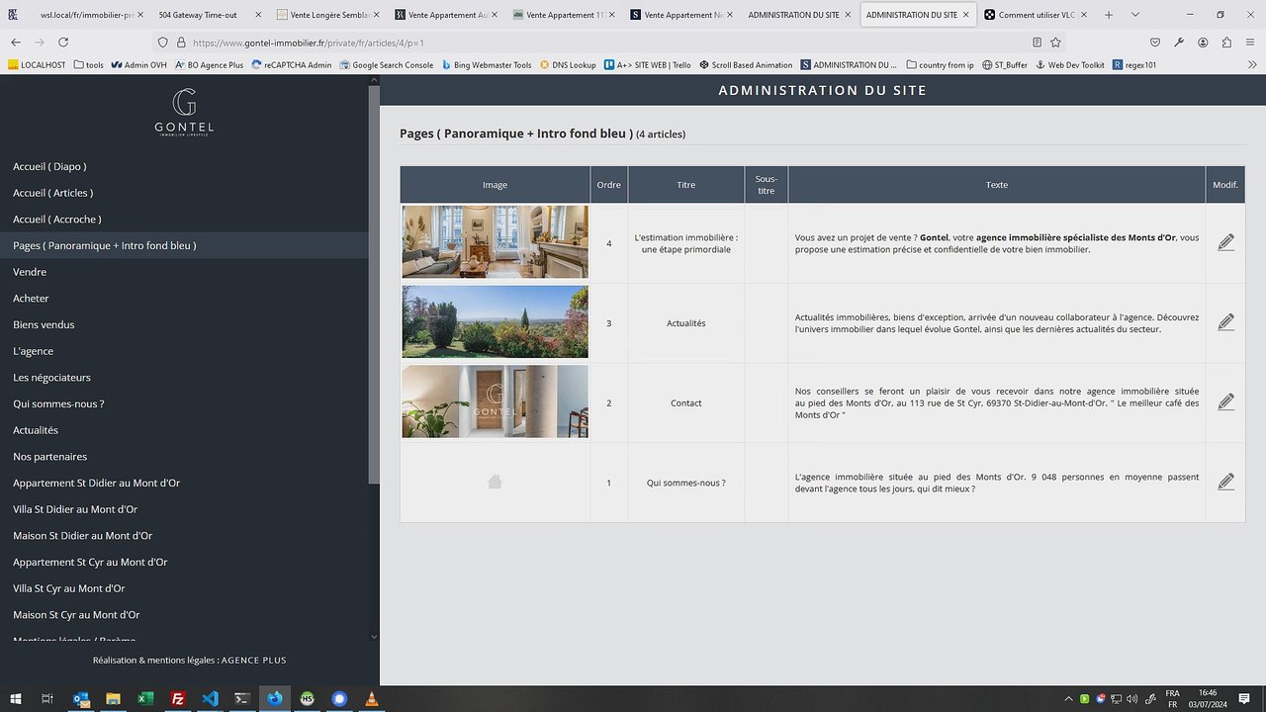This screenshot has width=1266, height=712.
Task: Open the 'Google Search Console' bookmark
Action: click(386, 65)
